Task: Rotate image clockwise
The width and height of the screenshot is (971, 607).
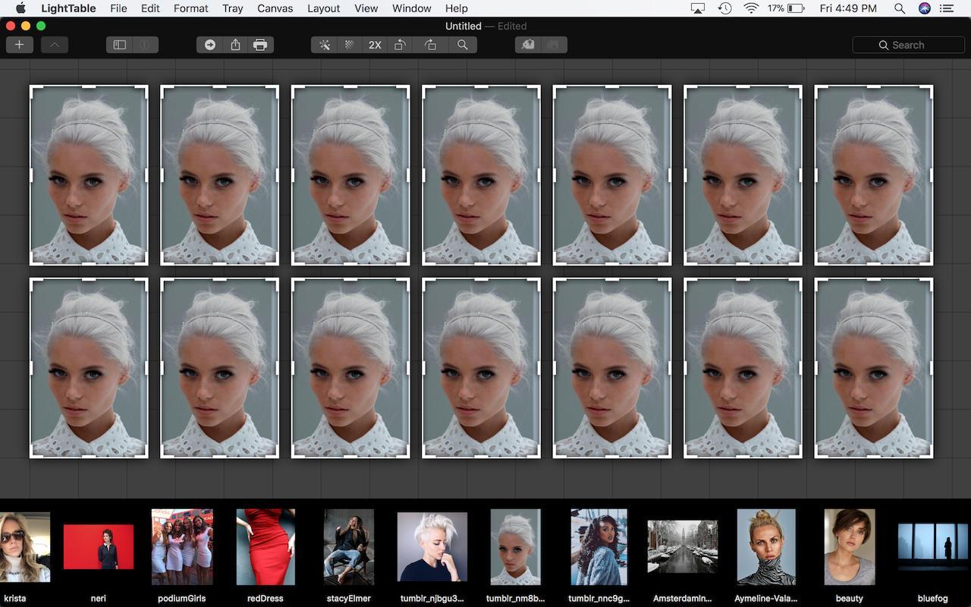Action: tap(430, 45)
